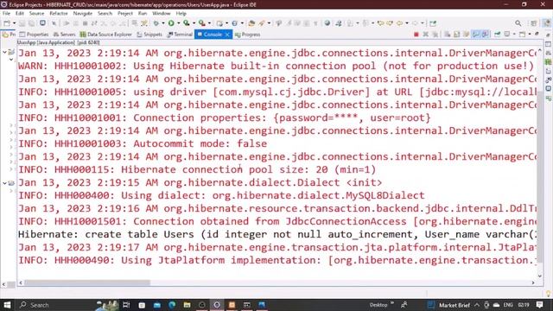Click the Coverage run icon

187,23
